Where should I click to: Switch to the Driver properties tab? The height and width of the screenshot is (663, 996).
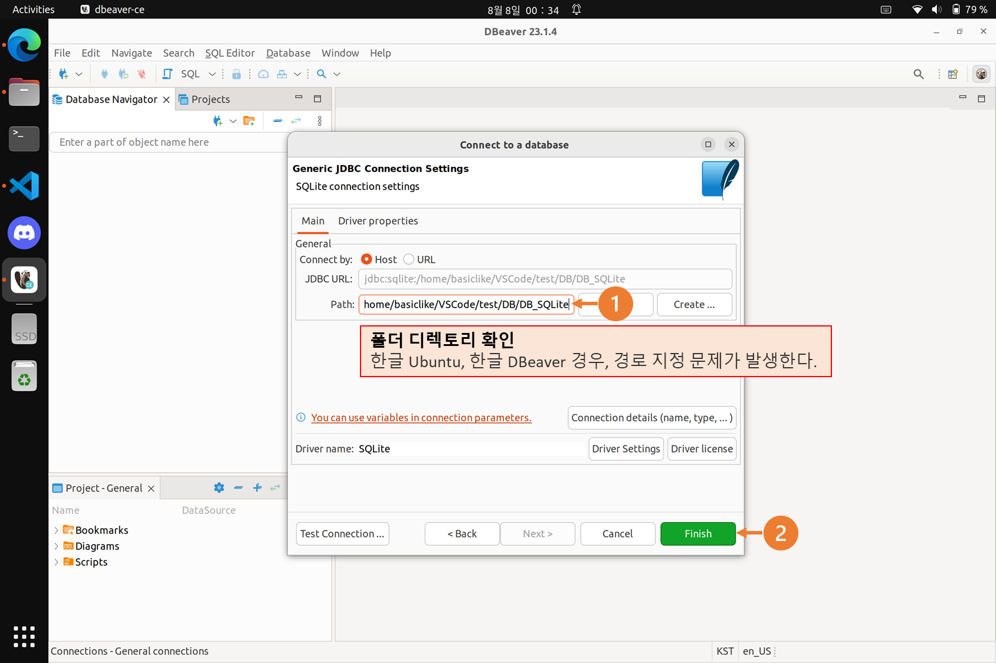[x=378, y=221]
